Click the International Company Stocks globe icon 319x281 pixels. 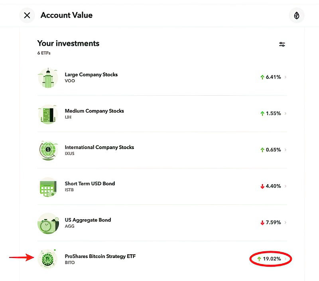click(x=48, y=150)
